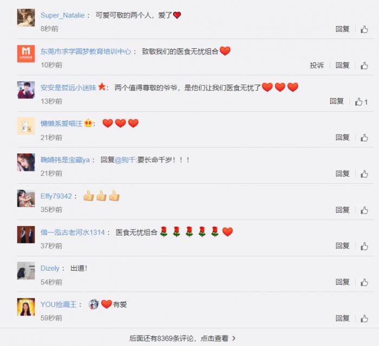
Task: Click 投诉 to report the comment
Action: [x=317, y=66]
